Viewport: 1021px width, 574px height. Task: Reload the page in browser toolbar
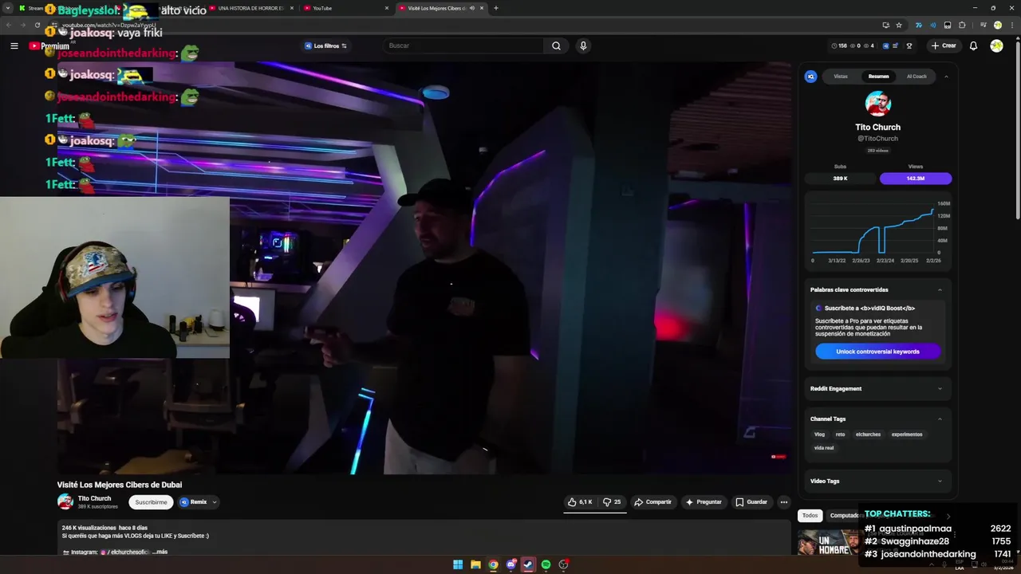(x=37, y=25)
